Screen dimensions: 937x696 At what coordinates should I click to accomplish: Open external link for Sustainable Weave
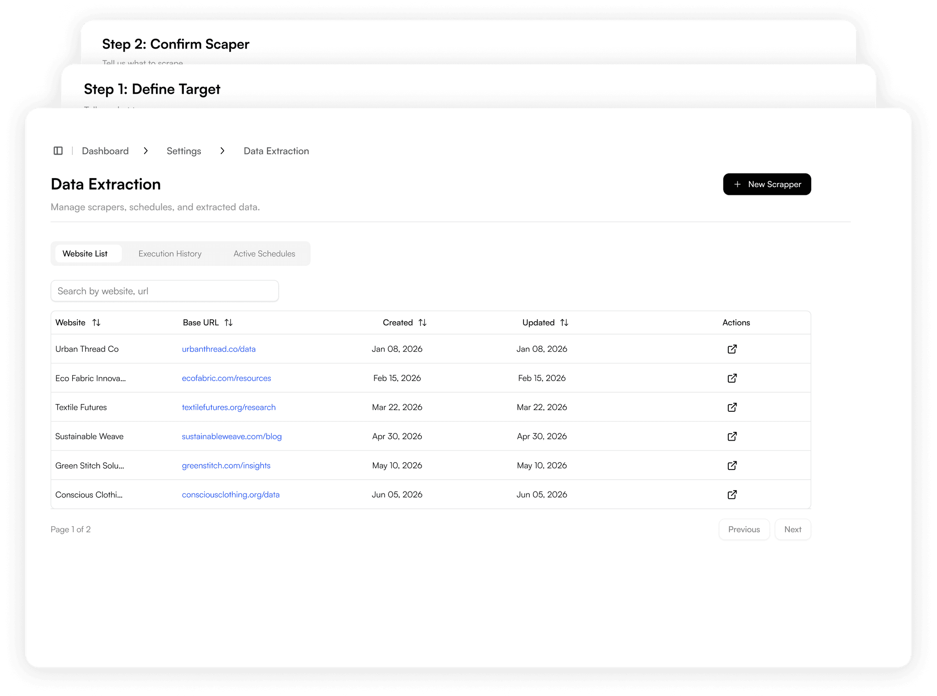732,437
